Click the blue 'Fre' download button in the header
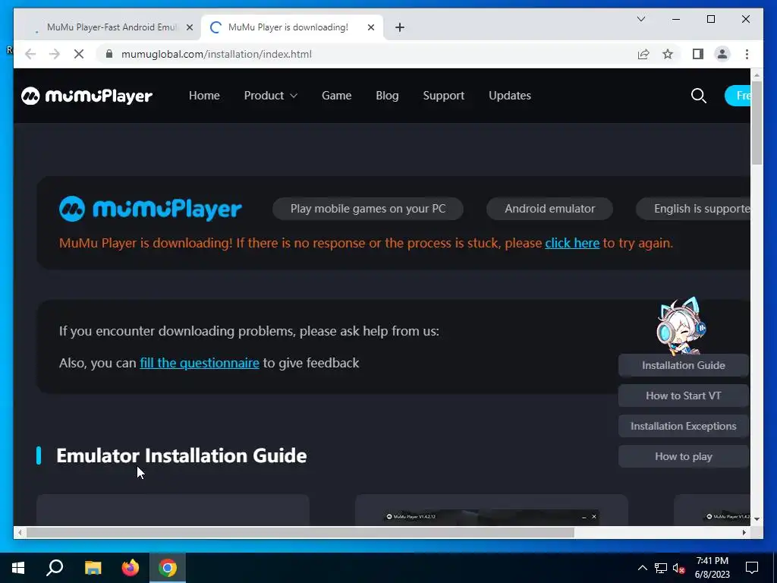Viewport: 777px width, 583px height. pyautogui.click(x=738, y=96)
